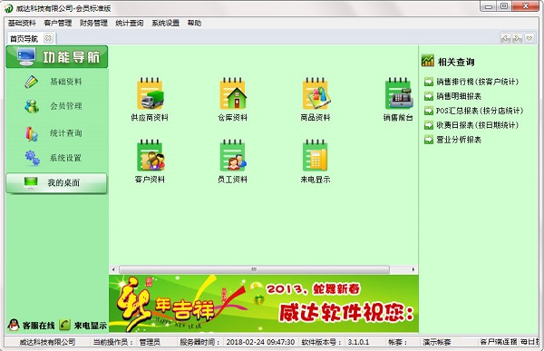Click 客户端连接 in status bar
Image resolution: width=544 pixels, height=351 pixels.
click(499, 342)
